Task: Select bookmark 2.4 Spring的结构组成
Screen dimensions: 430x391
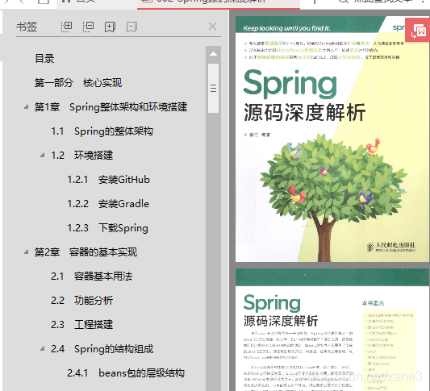Action: pos(102,349)
